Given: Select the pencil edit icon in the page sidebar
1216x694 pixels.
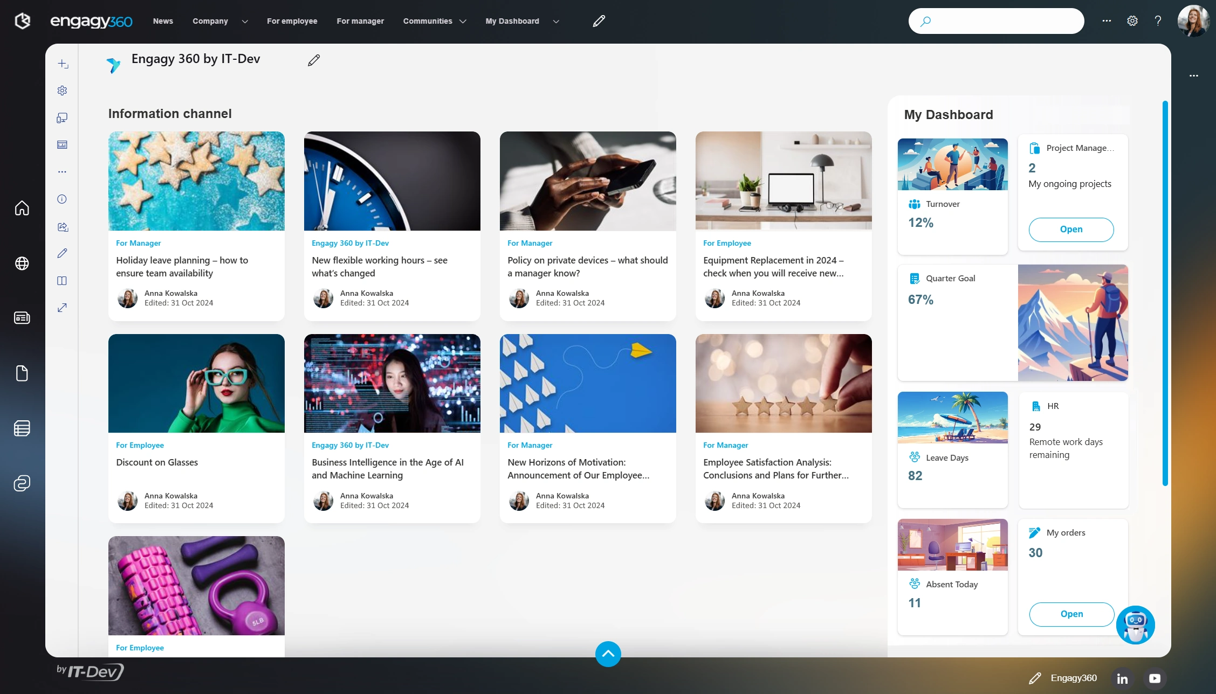Looking at the screenshot, I should 62,253.
